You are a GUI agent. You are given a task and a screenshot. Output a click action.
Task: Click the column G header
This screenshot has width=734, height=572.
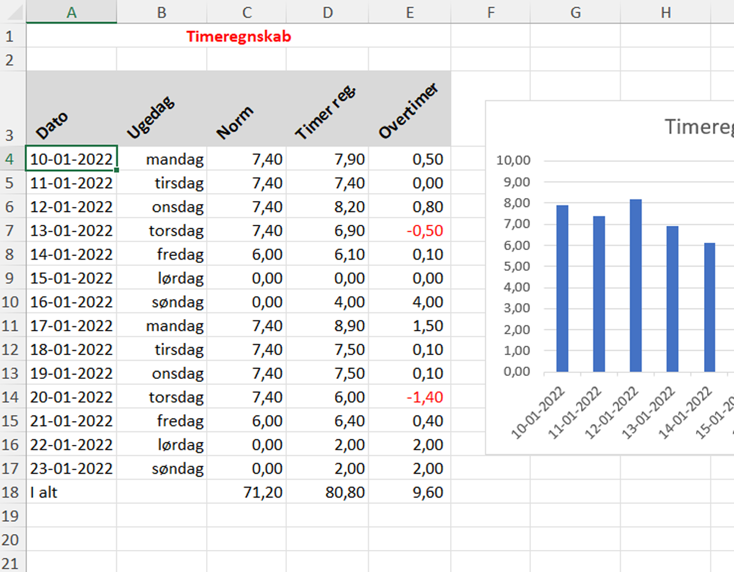pyautogui.click(x=575, y=12)
